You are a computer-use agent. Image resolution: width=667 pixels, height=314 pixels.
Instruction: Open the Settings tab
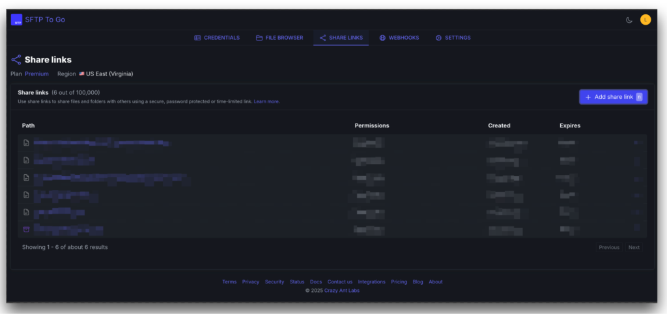[453, 38]
